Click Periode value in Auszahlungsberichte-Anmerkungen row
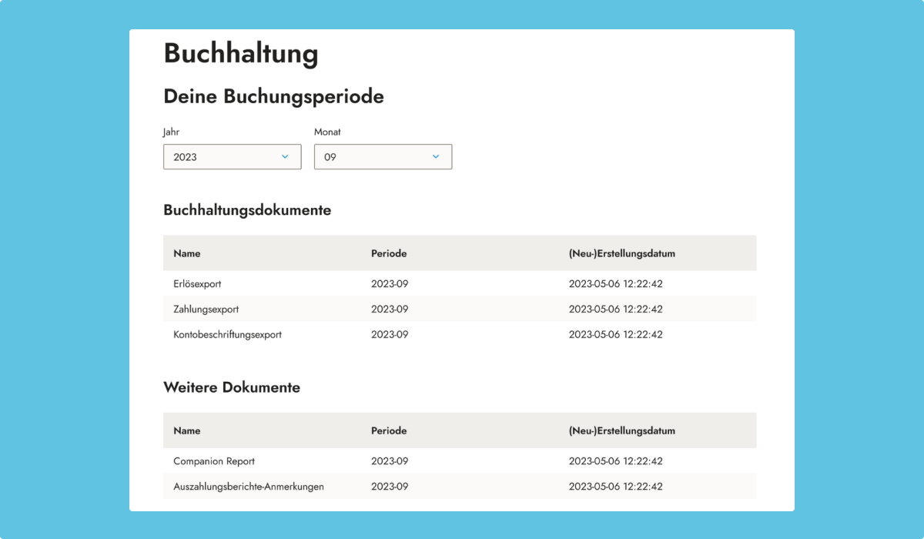 tap(390, 487)
